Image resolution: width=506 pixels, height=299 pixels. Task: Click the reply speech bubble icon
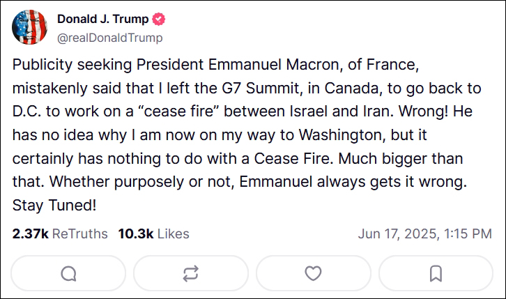[x=68, y=273]
